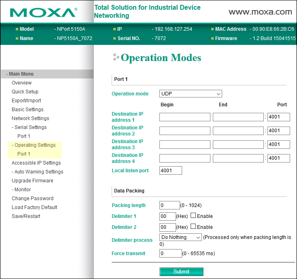This screenshot has height=279, width=297.
Task: Click the Force transmit input field
Action: click(170, 254)
